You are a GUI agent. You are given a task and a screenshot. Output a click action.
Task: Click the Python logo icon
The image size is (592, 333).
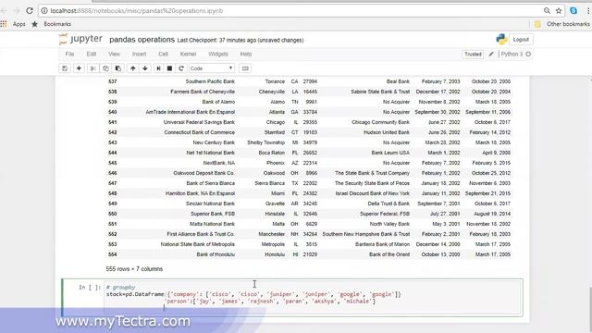point(501,39)
